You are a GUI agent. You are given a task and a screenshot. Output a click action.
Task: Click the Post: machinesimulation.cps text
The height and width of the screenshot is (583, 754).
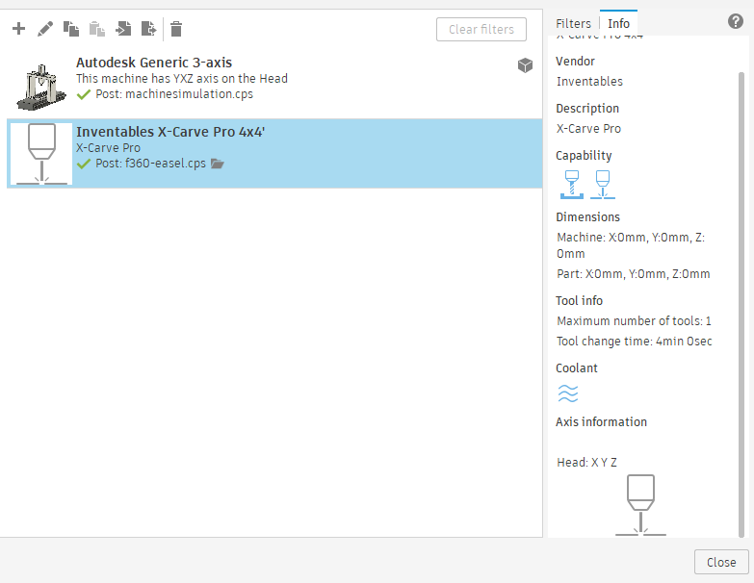click(174, 94)
